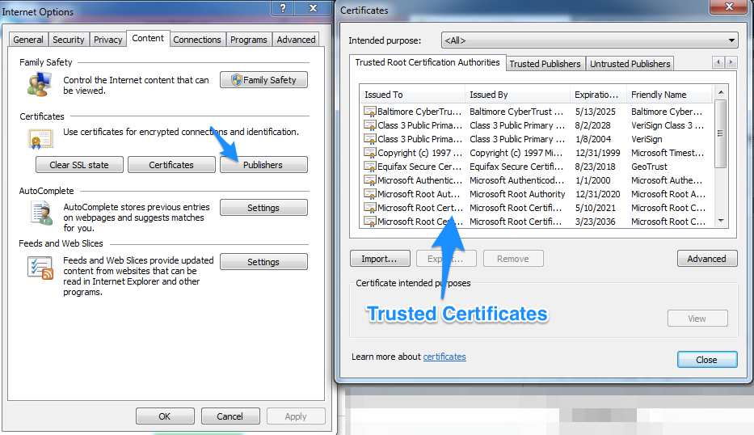The height and width of the screenshot is (435, 754).
Task: Switch to the Security tab
Action: click(68, 40)
